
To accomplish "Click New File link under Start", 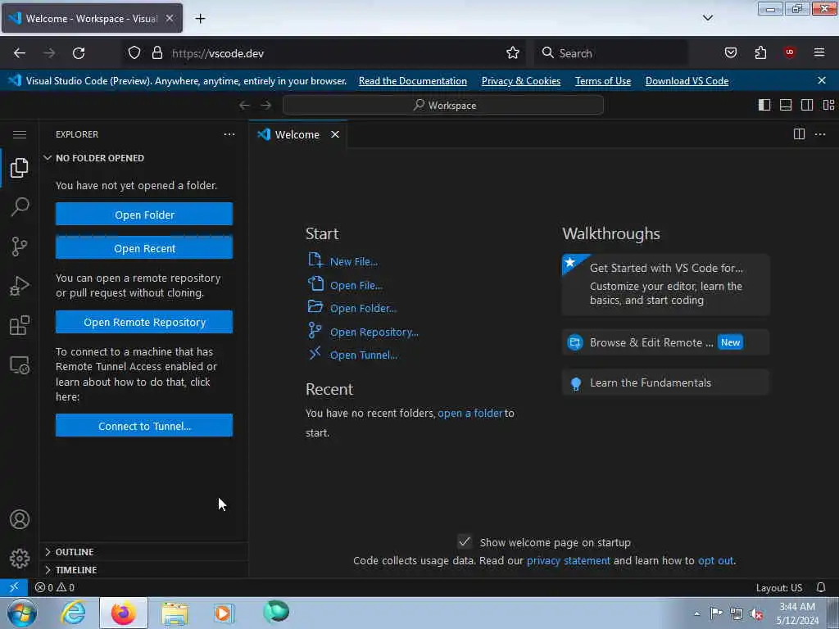I will click(x=354, y=261).
